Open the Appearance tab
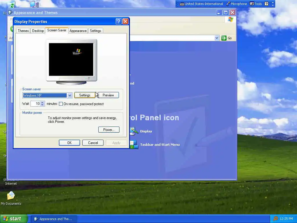Image resolution: width=297 pixels, height=223 pixels. [x=78, y=31]
